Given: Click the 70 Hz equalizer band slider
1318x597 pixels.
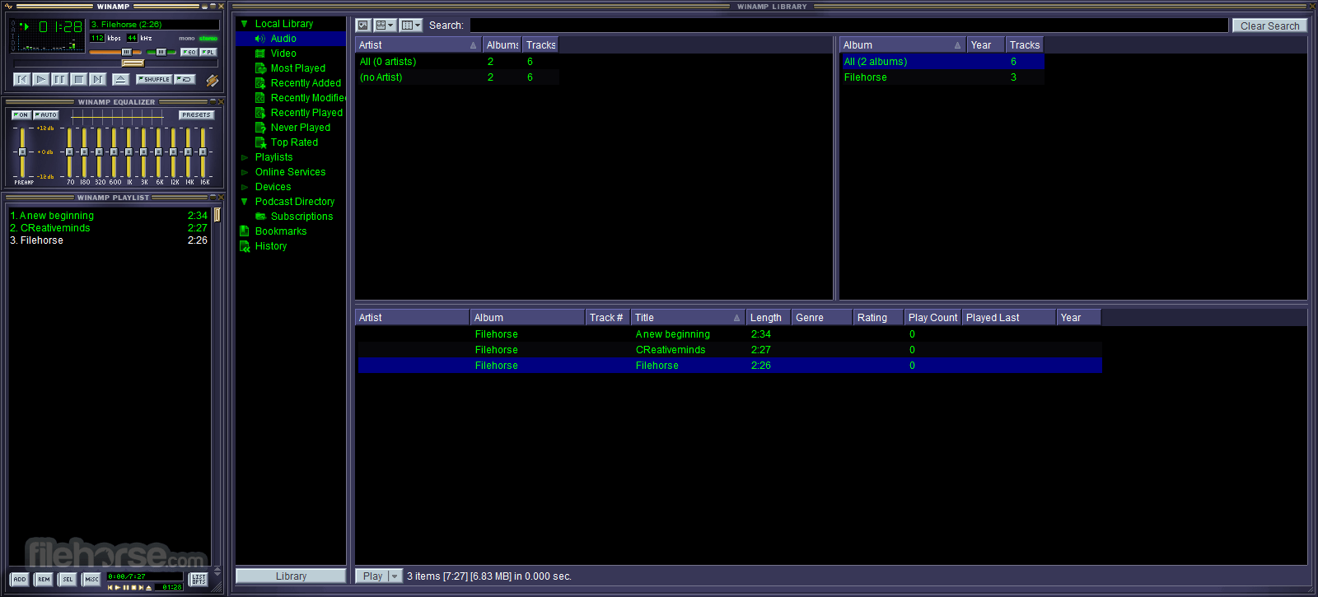Looking at the screenshot, I should (x=69, y=152).
